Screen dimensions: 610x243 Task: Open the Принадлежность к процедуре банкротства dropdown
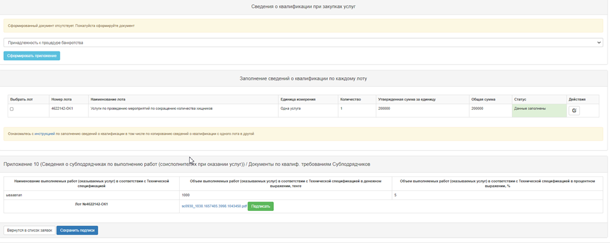click(303, 42)
